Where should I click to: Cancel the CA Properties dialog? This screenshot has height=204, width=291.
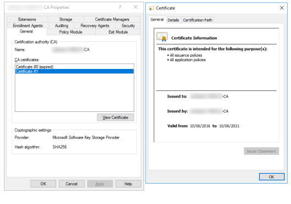click(72, 184)
